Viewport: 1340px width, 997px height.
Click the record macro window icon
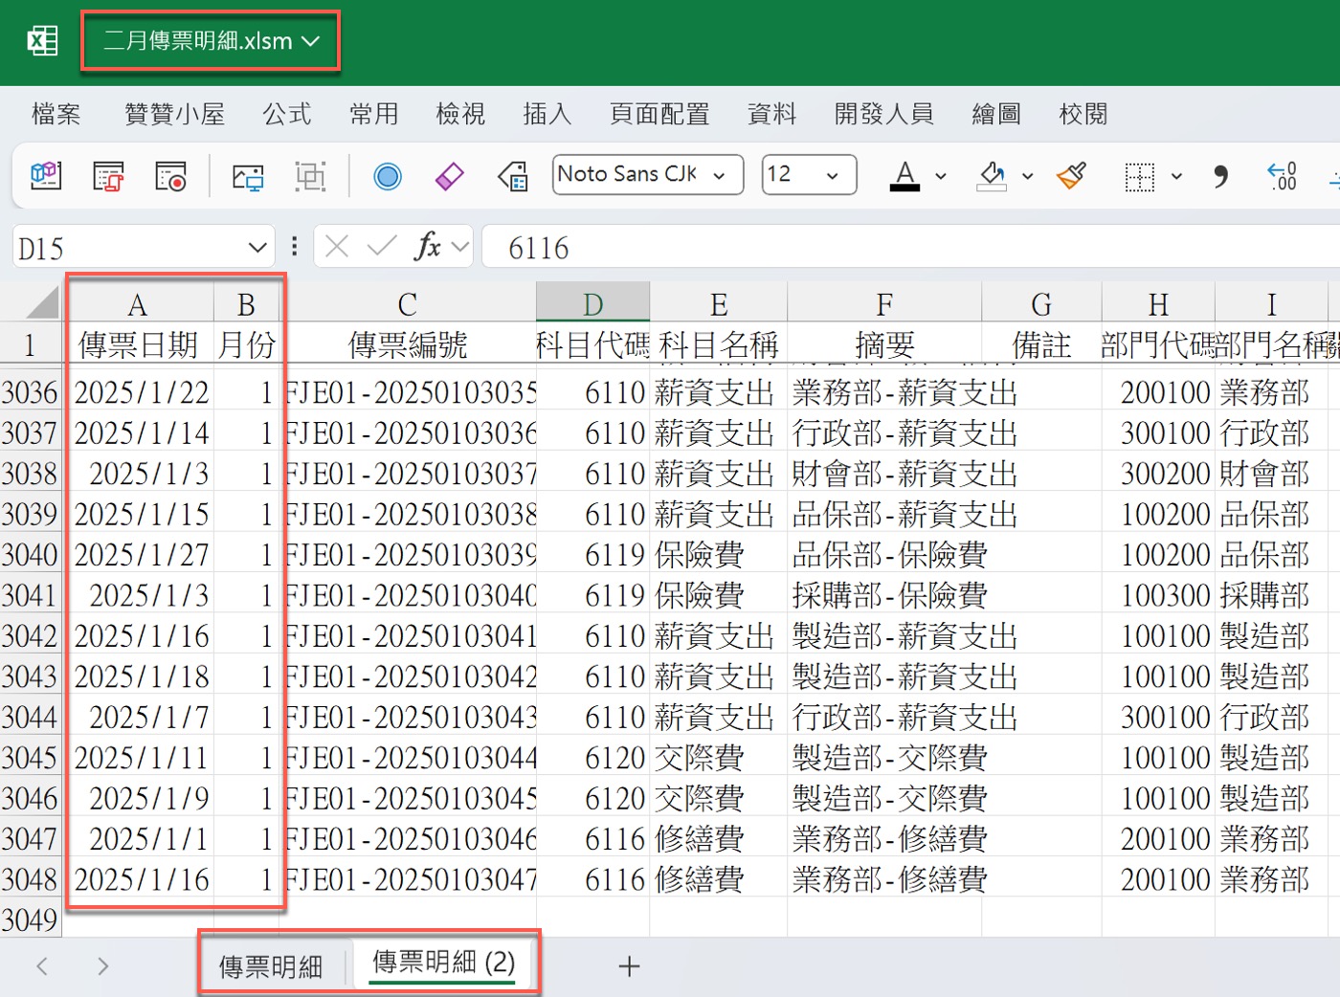pos(170,176)
